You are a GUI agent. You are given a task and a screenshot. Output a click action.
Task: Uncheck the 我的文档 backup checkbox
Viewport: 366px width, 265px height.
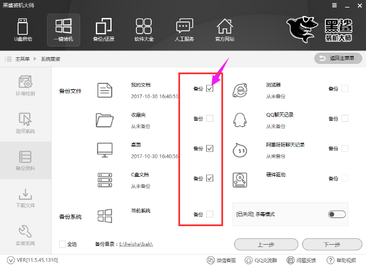(x=210, y=89)
